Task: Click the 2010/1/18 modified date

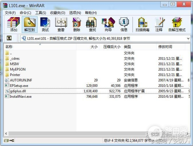Action: coord(171,86)
